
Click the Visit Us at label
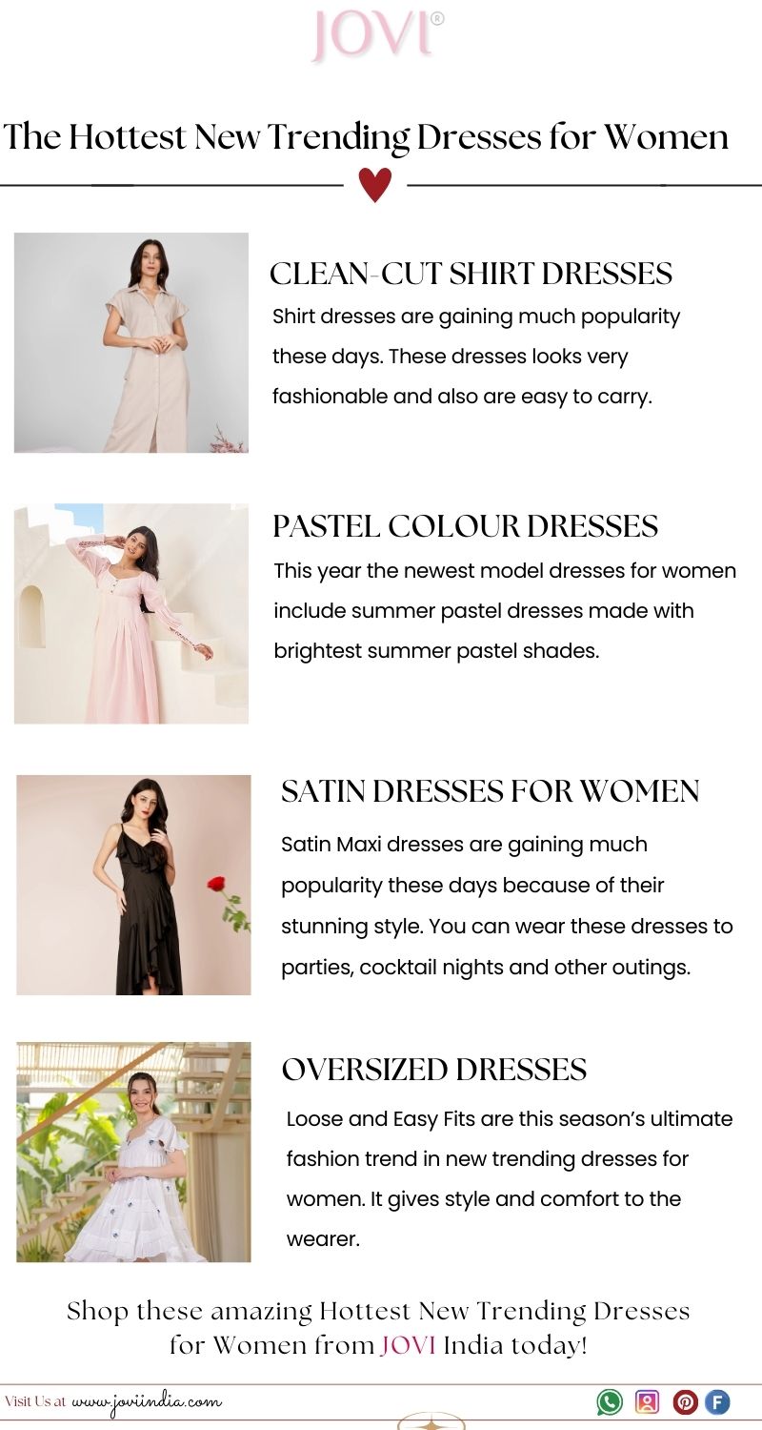[x=35, y=1401]
